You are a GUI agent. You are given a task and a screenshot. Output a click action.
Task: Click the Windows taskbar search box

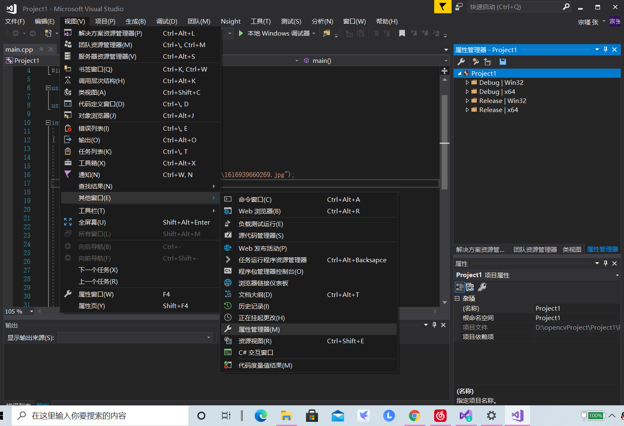point(100,416)
